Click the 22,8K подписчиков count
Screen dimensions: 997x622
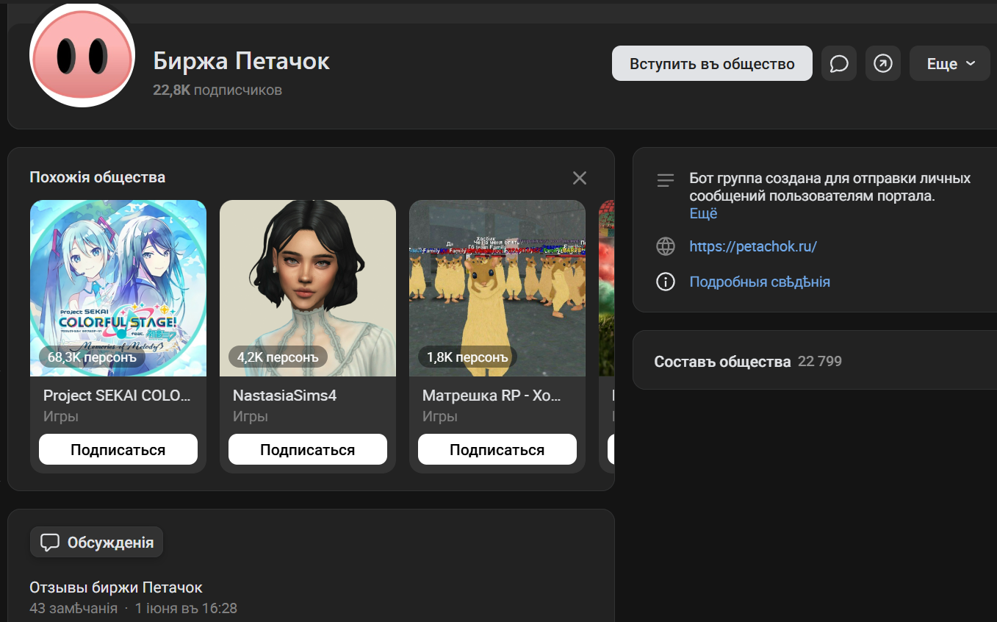tap(217, 90)
